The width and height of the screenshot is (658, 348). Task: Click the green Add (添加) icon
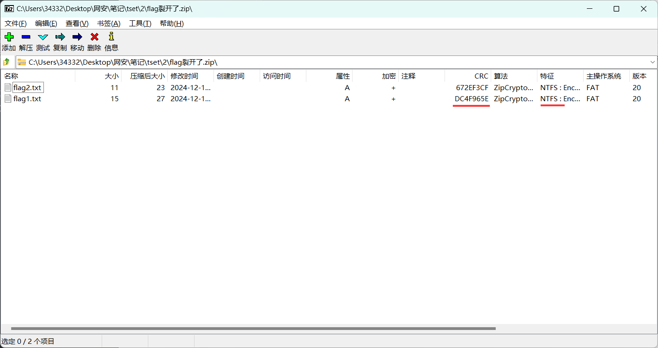click(x=9, y=37)
